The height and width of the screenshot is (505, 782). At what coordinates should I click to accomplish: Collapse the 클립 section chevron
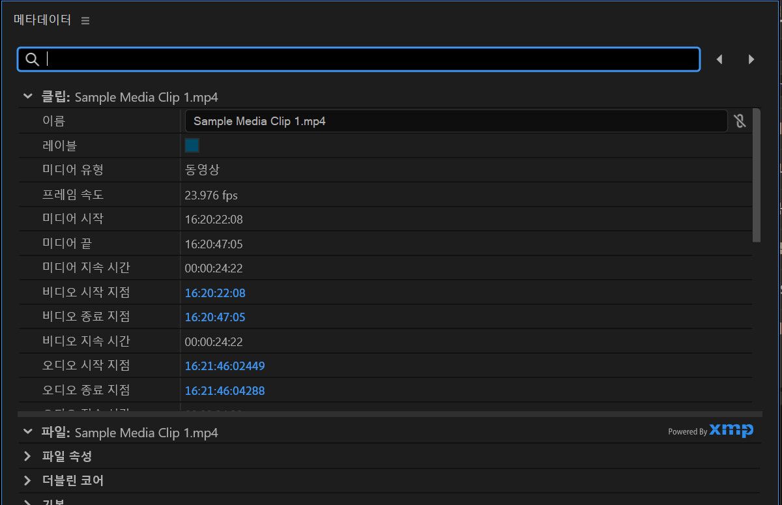(27, 96)
